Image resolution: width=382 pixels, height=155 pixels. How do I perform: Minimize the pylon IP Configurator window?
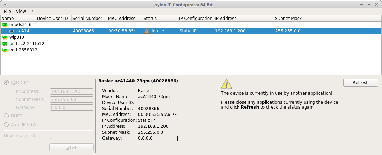tap(362, 5)
